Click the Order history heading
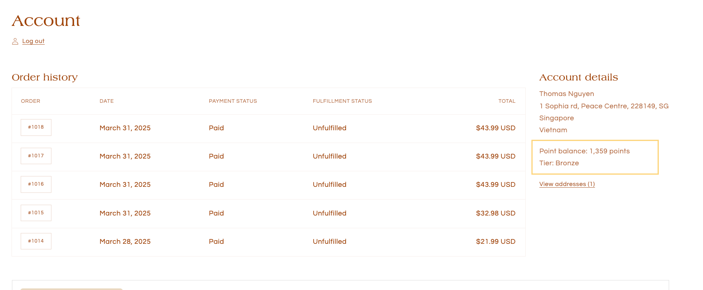 coord(45,77)
